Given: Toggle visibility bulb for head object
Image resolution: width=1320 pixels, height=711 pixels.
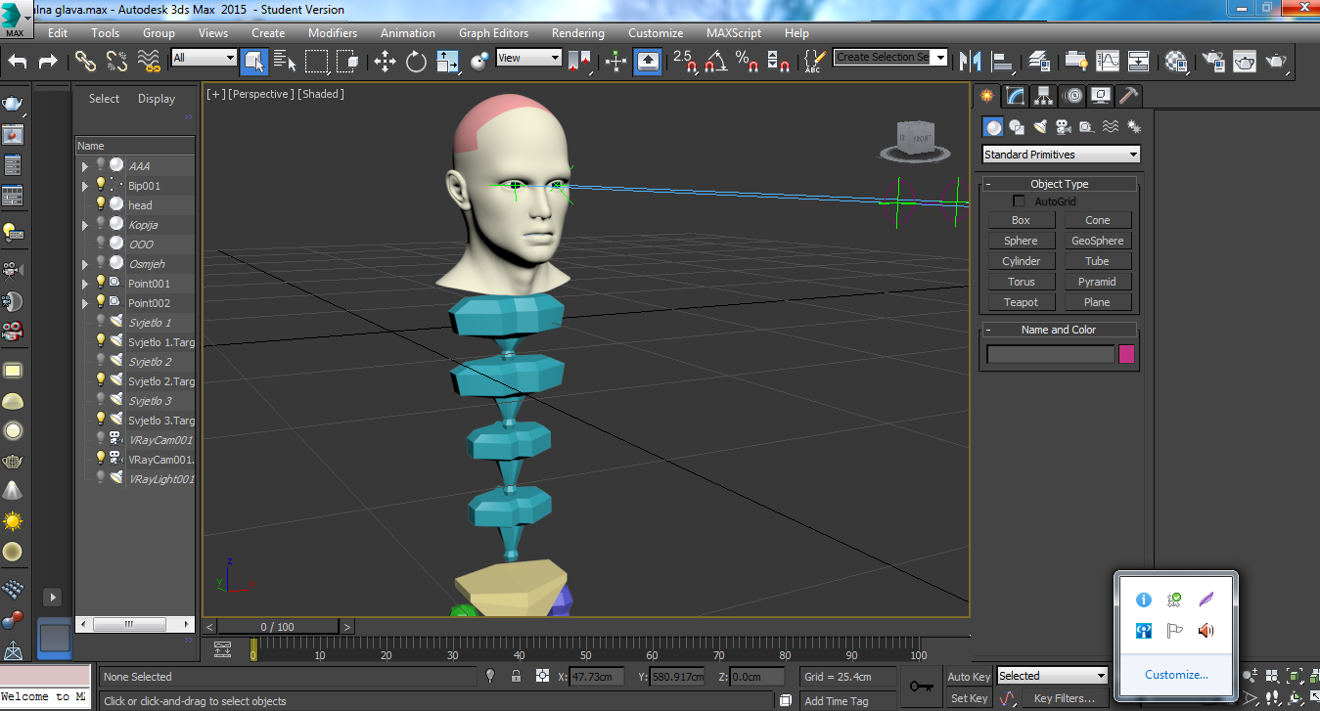Looking at the screenshot, I should pos(100,204).
